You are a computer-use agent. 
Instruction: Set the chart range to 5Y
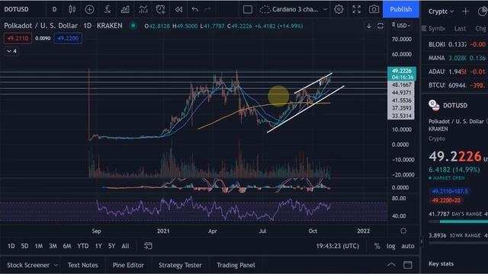pos(112,246)
